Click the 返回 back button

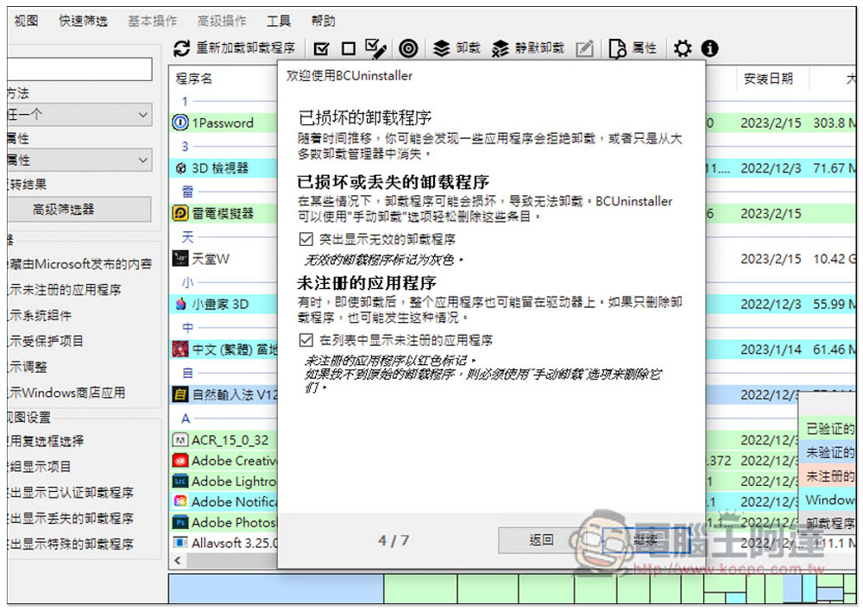pyautogui.click(x=541, y=540)
